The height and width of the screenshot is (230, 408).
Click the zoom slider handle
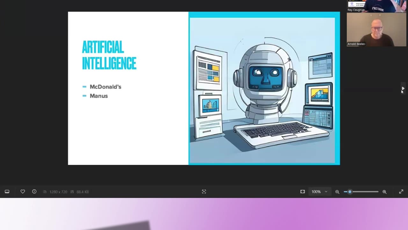[x=350, y=192]
